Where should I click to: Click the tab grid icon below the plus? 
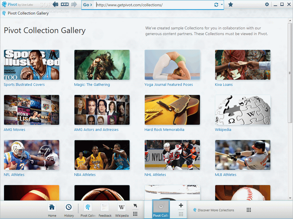click(x=181, y=214)
